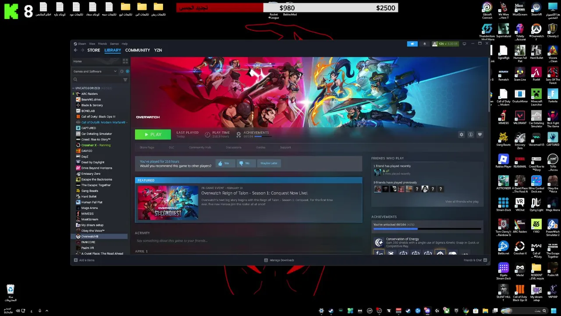Open the Guides link
The width and height of the screenshot is (561, 316).
tap(261, 147)
